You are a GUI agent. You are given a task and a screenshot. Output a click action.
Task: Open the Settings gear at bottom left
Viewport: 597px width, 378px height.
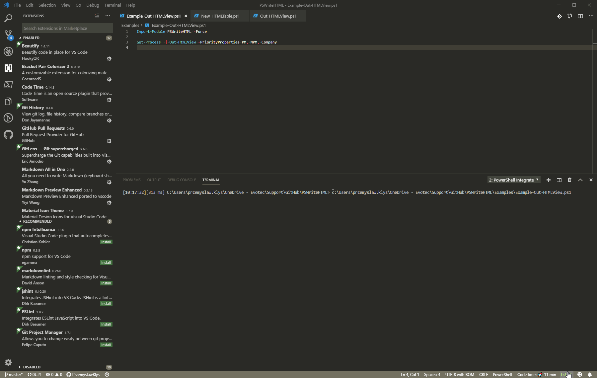click(8, 362)
